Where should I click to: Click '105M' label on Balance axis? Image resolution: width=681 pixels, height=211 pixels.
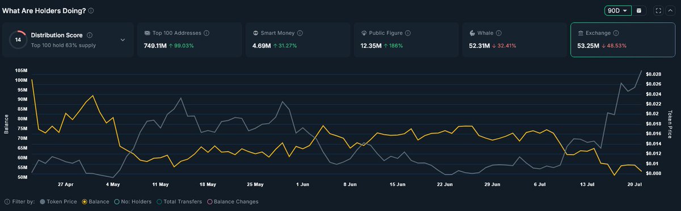[22, 70]
